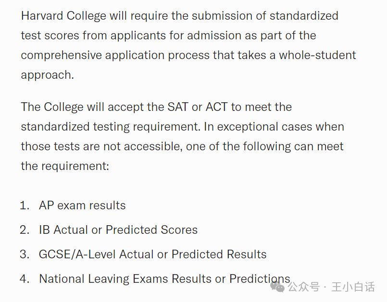
Task: Select IB Actual or Predicted Scores item
Action: tap(118, 230)
